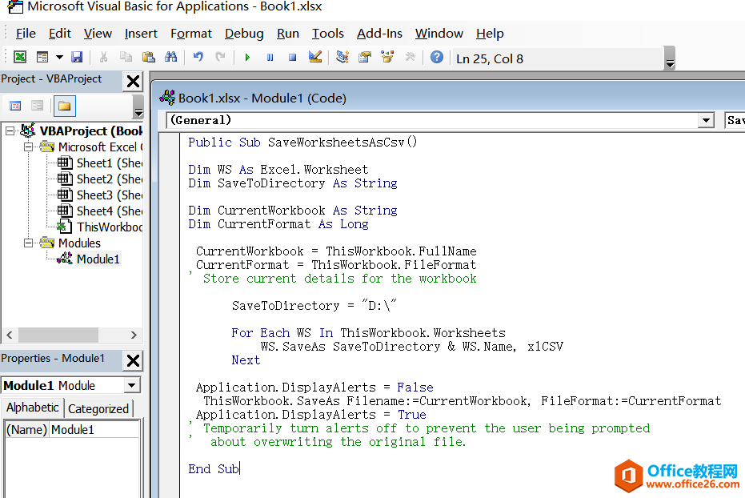745x498 pixels.
Task: Open the General procedure dropdown
Action: pyautogui.click(x=705, y=120)
